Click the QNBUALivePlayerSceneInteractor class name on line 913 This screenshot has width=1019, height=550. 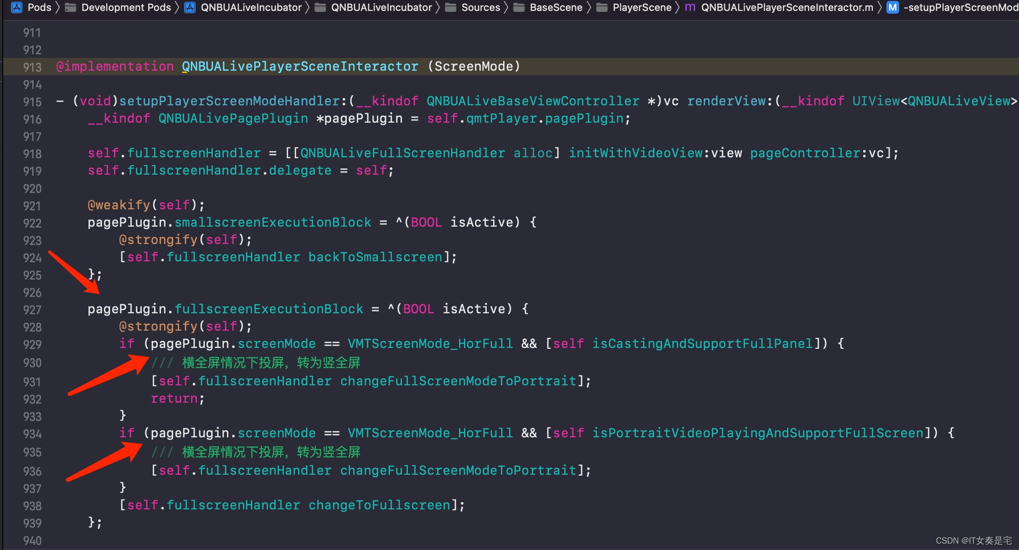(x=300, y=67)
